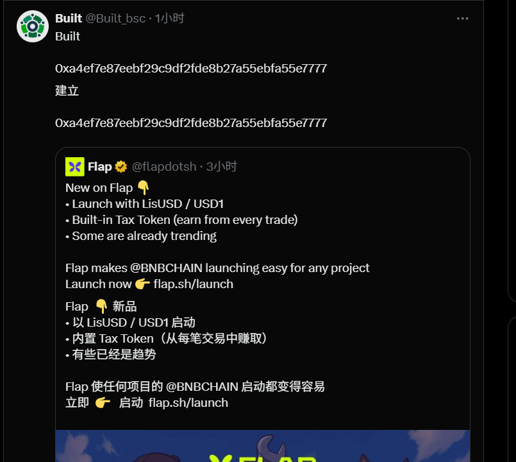Open the FLAP banner image thumbnail
This screenshot has width=516, height=462.
[263, 446]
